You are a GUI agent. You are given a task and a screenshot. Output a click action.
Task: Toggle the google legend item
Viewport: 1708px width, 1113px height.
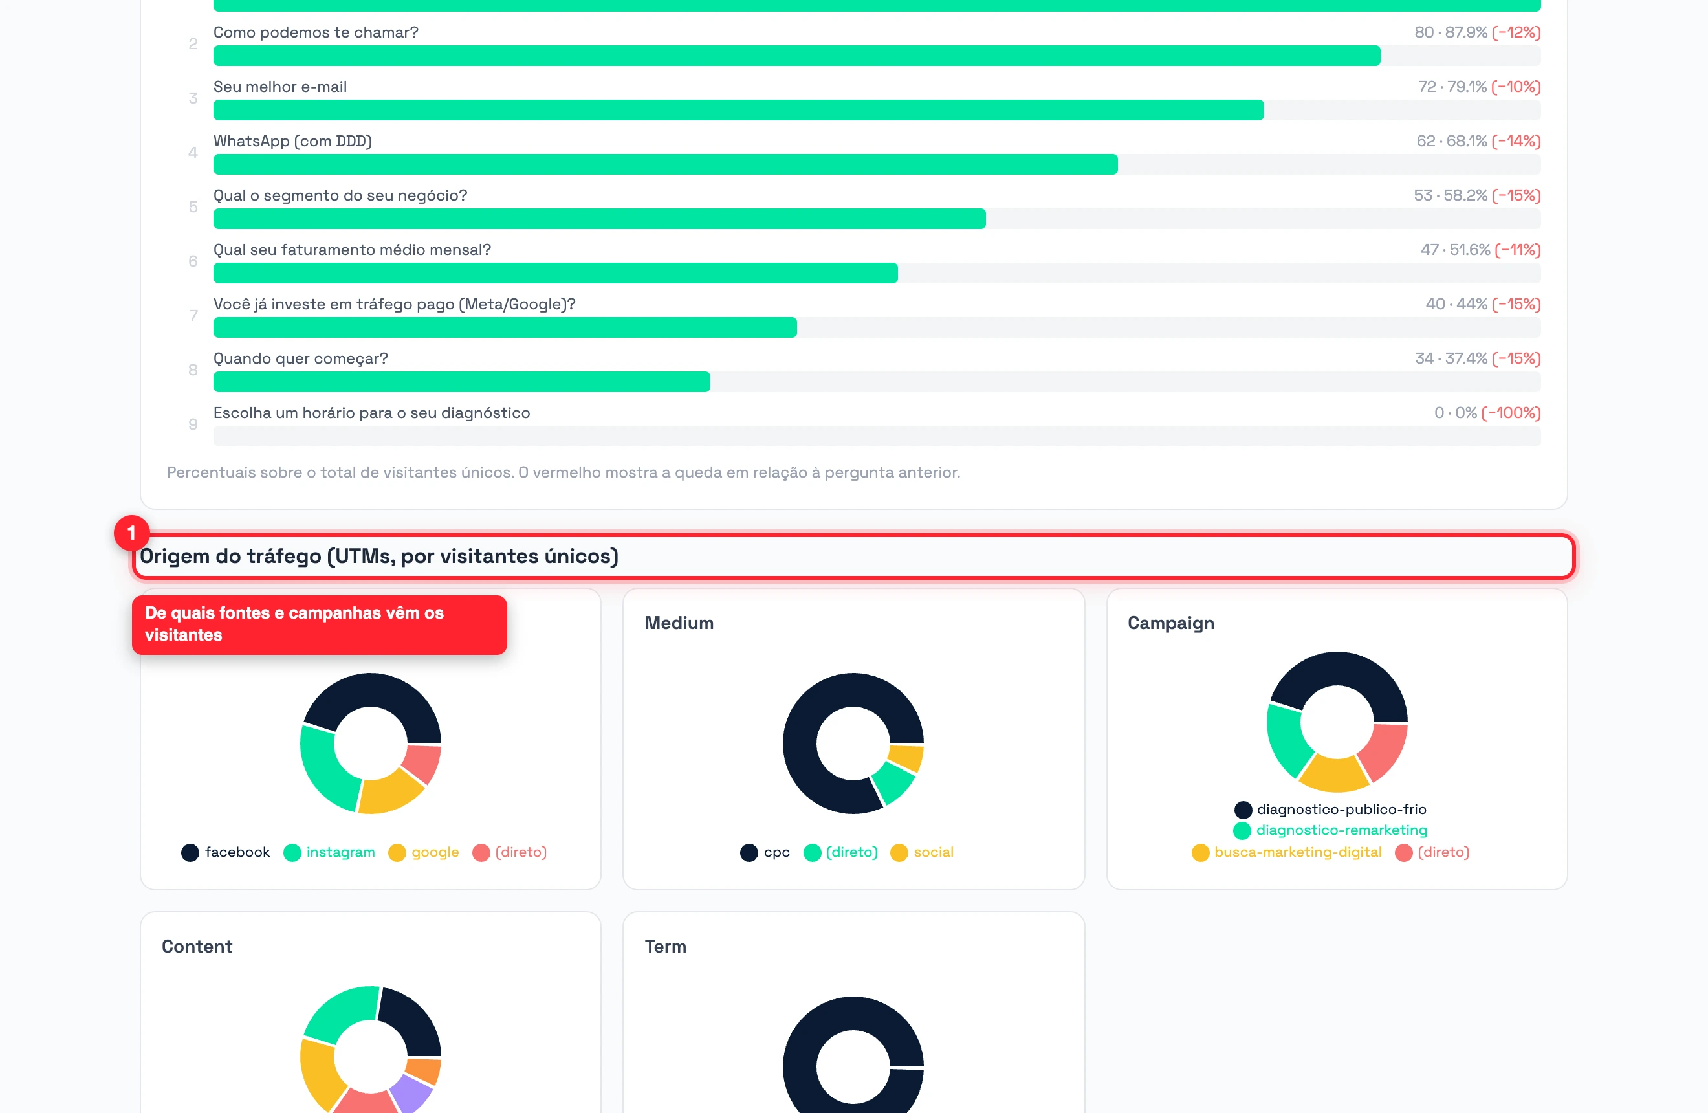423,852
